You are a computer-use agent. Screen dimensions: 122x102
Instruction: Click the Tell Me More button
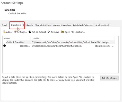[x=109, y=78]
